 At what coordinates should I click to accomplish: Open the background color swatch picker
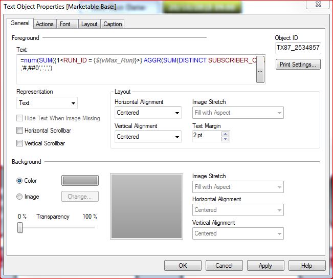[80, 181]
